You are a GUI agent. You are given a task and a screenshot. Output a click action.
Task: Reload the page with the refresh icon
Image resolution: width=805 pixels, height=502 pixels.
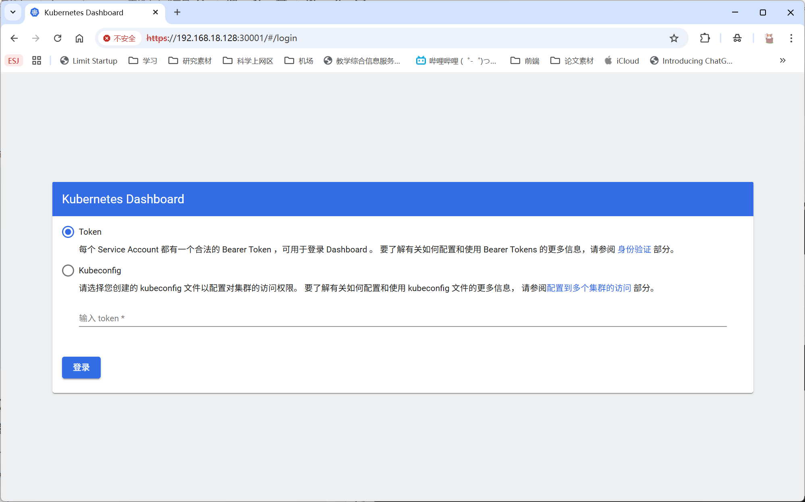tap(58, 38)
